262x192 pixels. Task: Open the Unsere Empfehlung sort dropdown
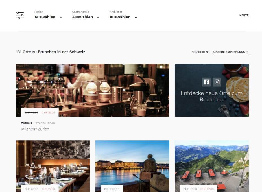pyautogui.click(x=231, y=52)
